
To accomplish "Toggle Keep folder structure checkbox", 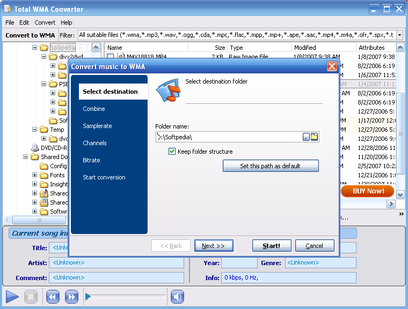I will pyautogui.click(x=172, y=151).
